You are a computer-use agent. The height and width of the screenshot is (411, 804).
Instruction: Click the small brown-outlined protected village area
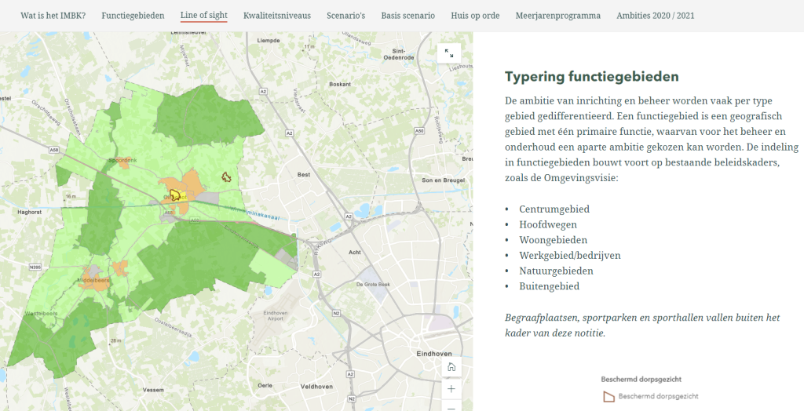227,177
